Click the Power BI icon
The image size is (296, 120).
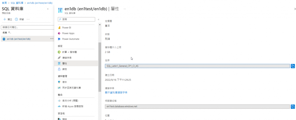click(59, 27)
